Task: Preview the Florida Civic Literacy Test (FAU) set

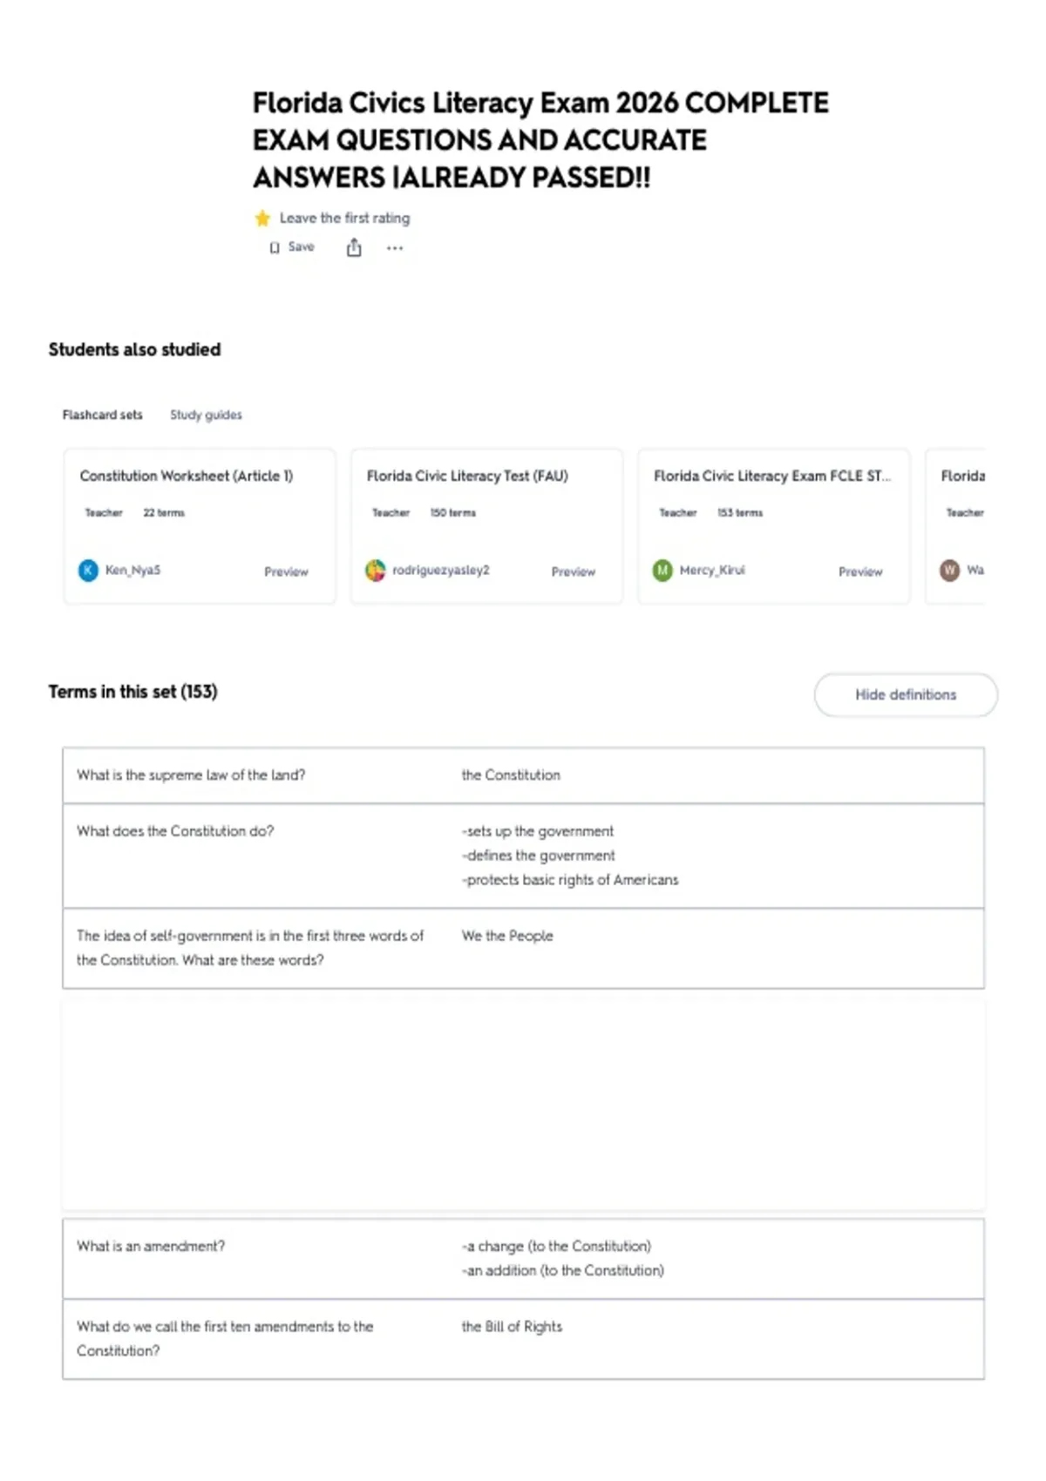Action: tap(573, 571)
